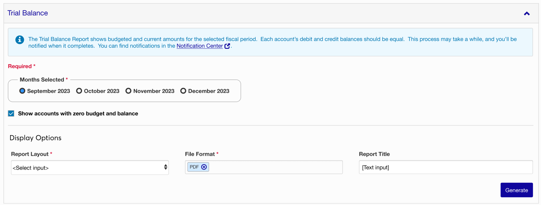
Task: Select the October 2023 radio button
Action: tap(79, 91)
